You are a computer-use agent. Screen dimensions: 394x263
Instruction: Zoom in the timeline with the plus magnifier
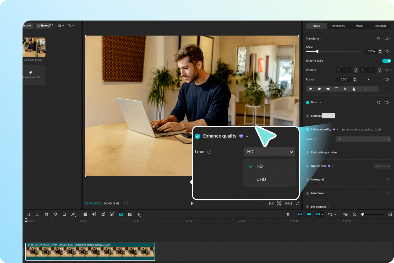(x=390, y=214)
